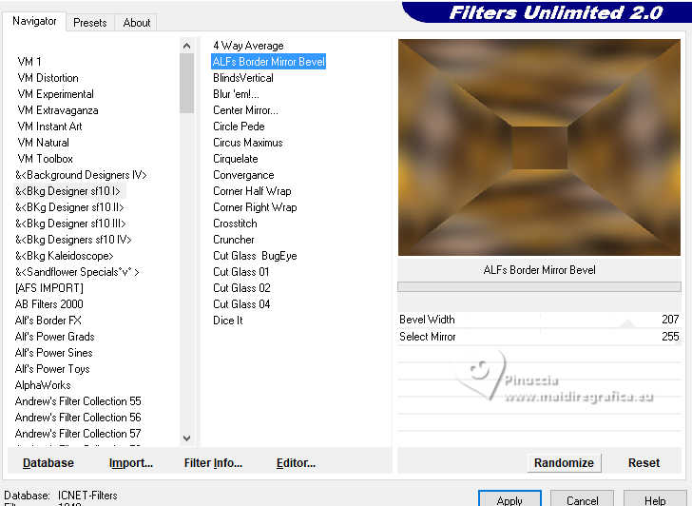Choose the Cut Glass 04 filter

[241, 304]
